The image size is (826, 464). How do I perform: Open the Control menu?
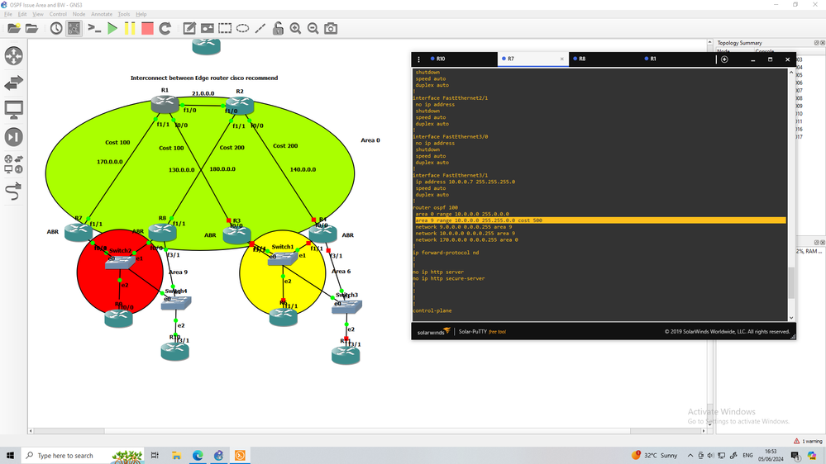(x=58, y=14)
